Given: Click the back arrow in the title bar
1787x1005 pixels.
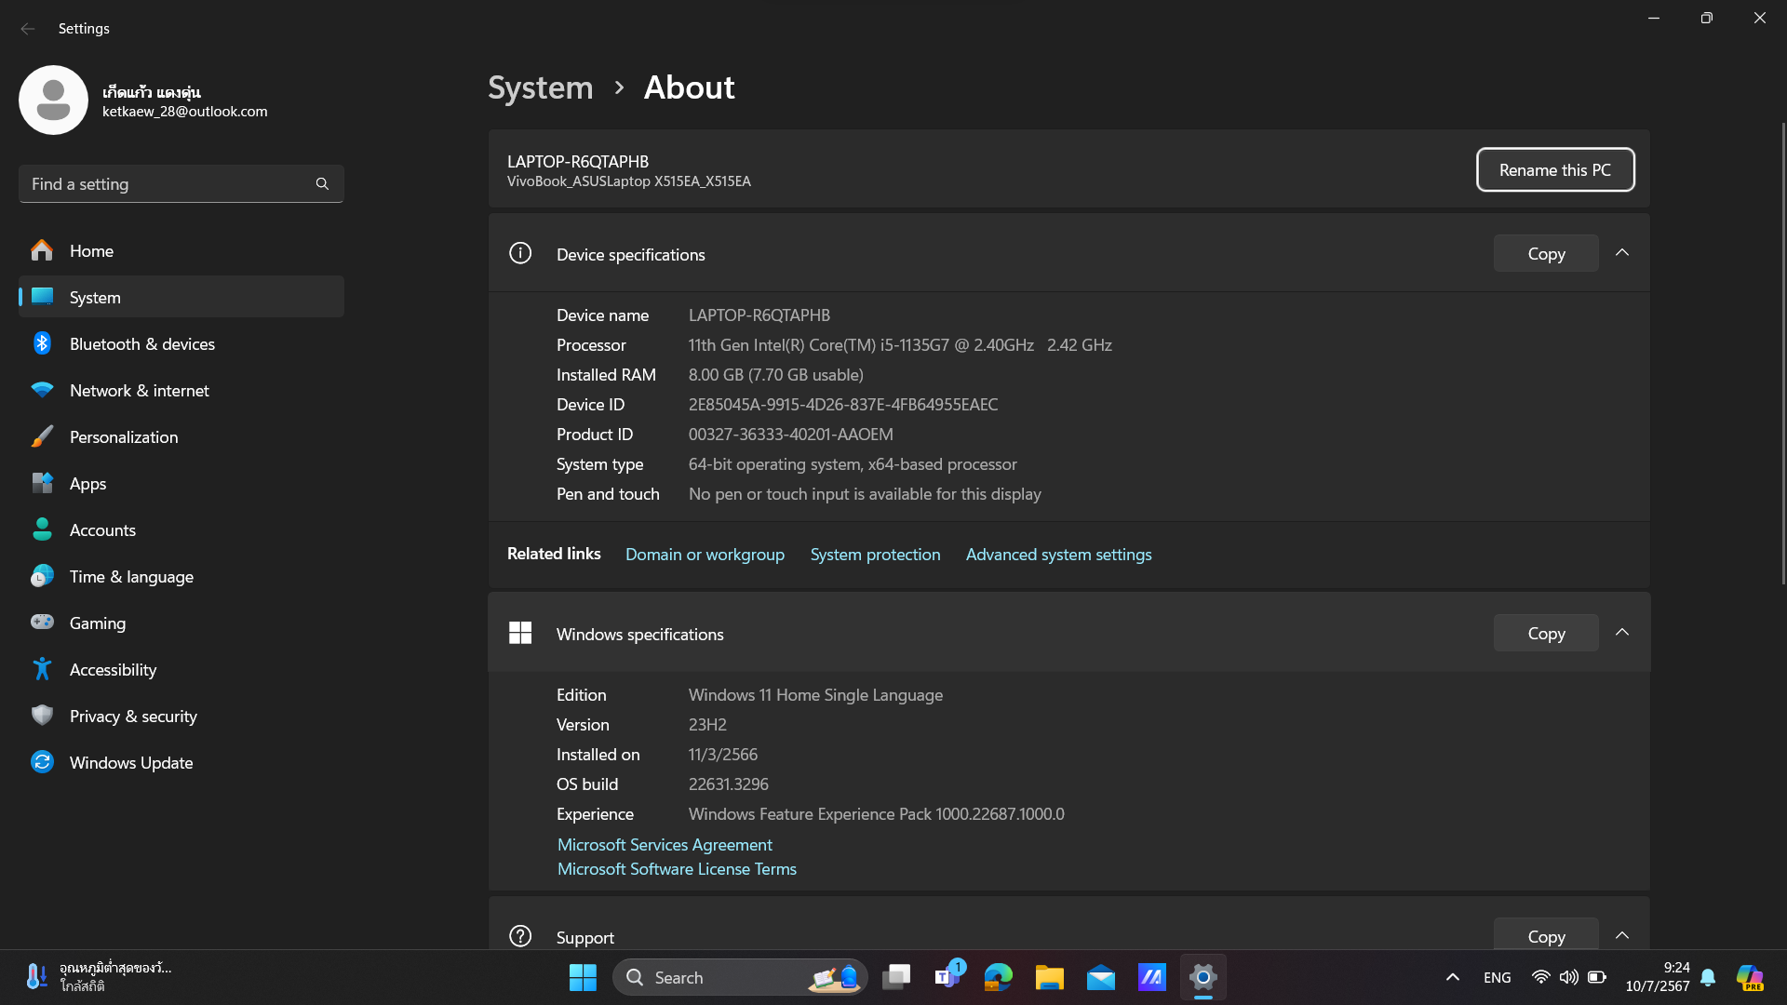Looking at the screenshot, I should click(28, 29).
